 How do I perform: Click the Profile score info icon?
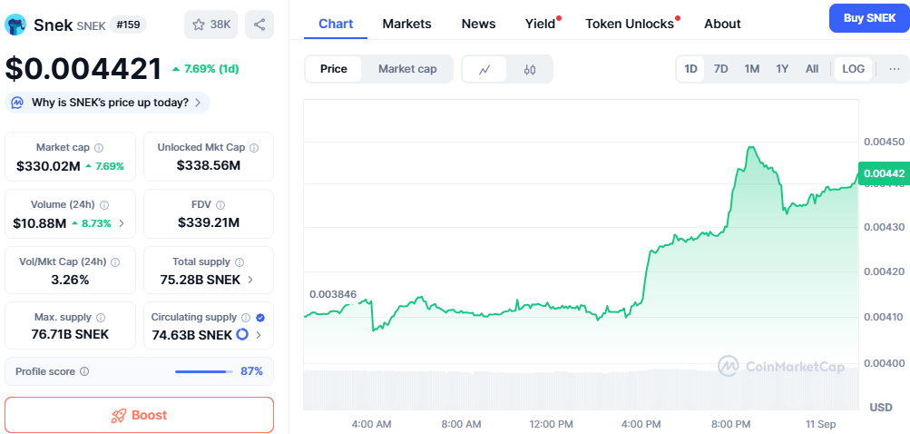(84, 371)
